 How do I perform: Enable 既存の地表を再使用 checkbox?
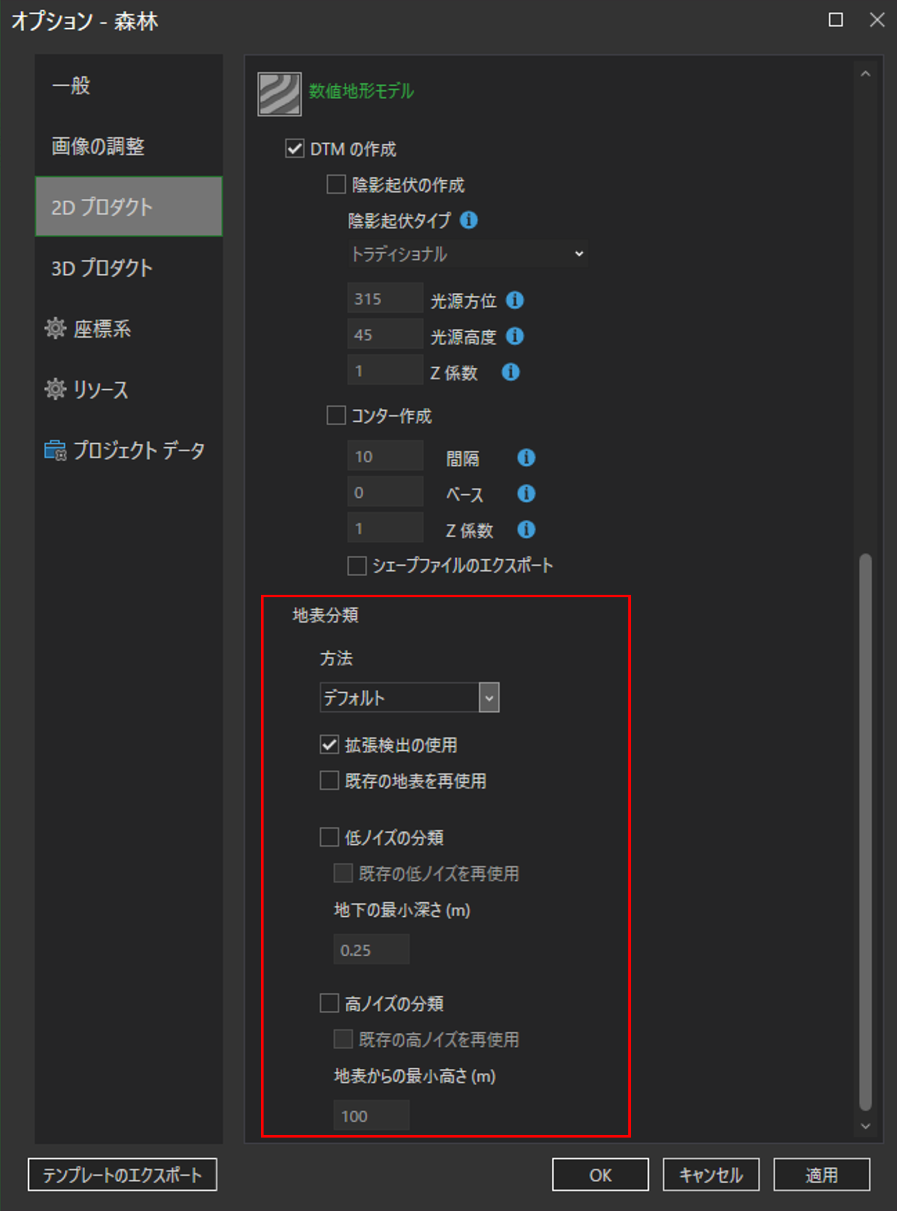[329, 781]
